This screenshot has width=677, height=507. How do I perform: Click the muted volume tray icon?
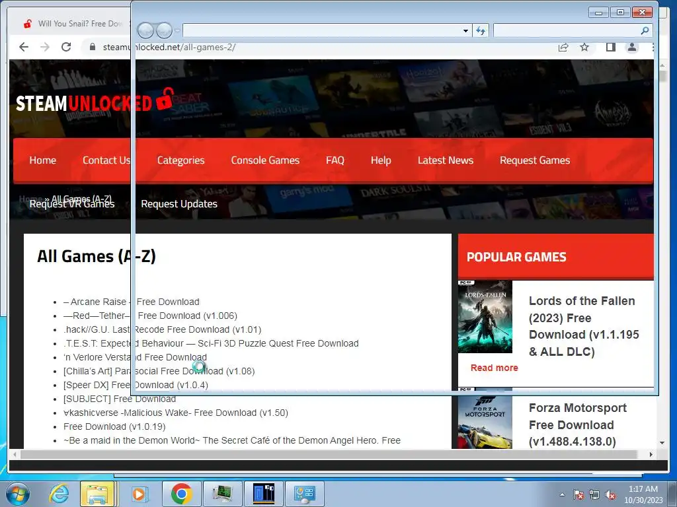[610, 494]
